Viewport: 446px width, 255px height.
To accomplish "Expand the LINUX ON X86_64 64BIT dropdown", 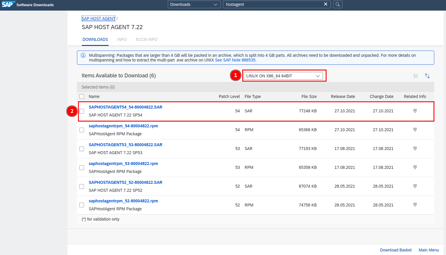I will 283,76.
